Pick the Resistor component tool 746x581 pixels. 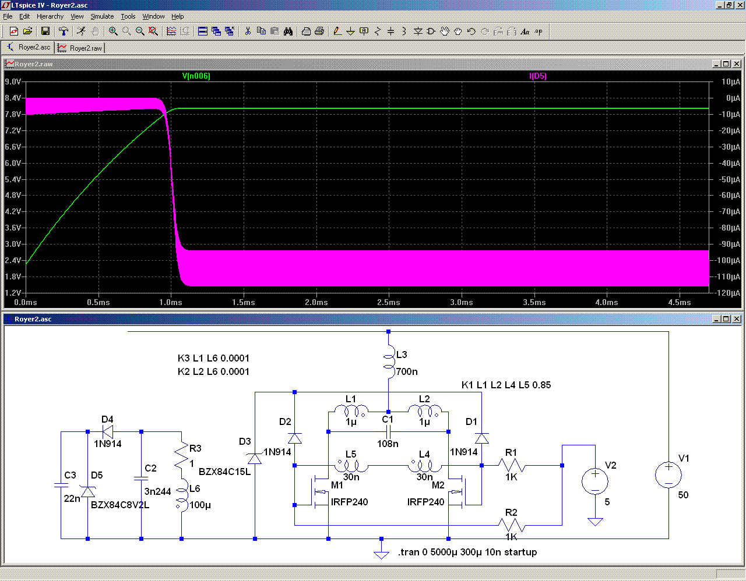click(377, 31)
